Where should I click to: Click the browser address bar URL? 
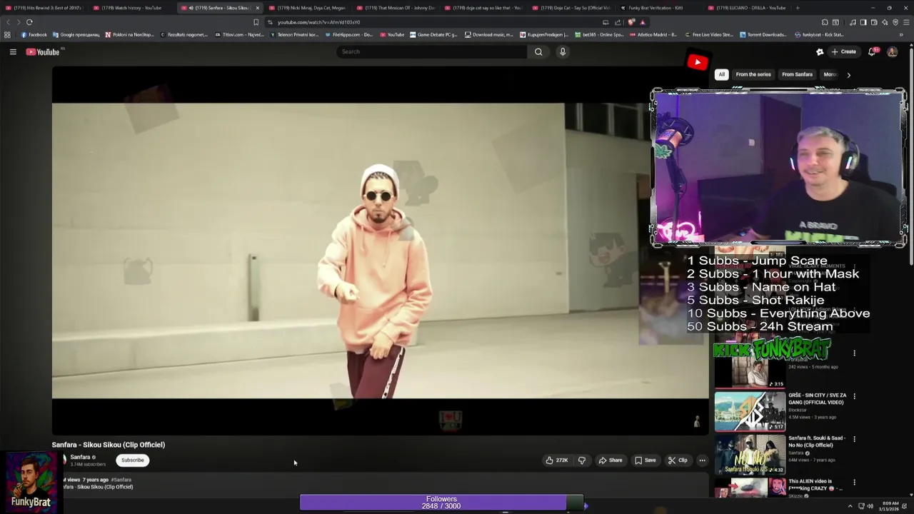318,22
